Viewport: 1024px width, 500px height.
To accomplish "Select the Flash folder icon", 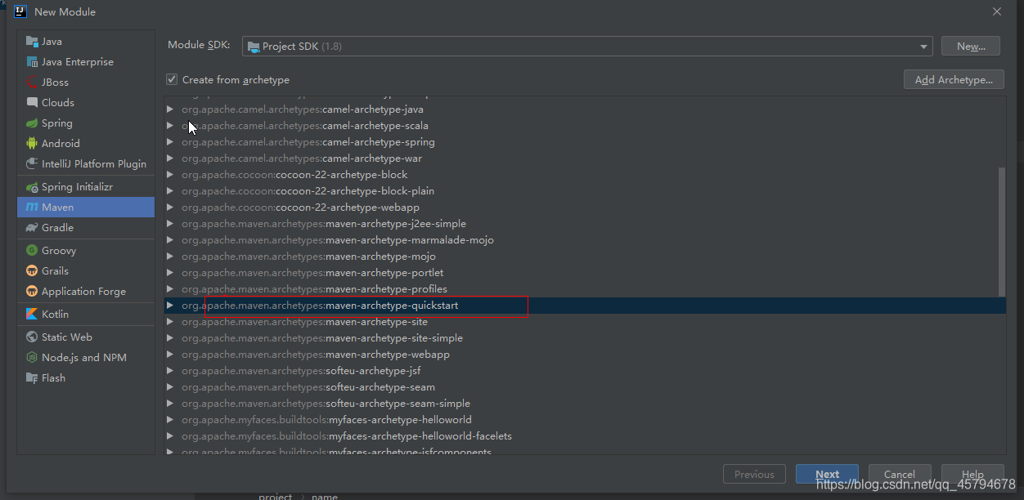I will tap(32, 378).
